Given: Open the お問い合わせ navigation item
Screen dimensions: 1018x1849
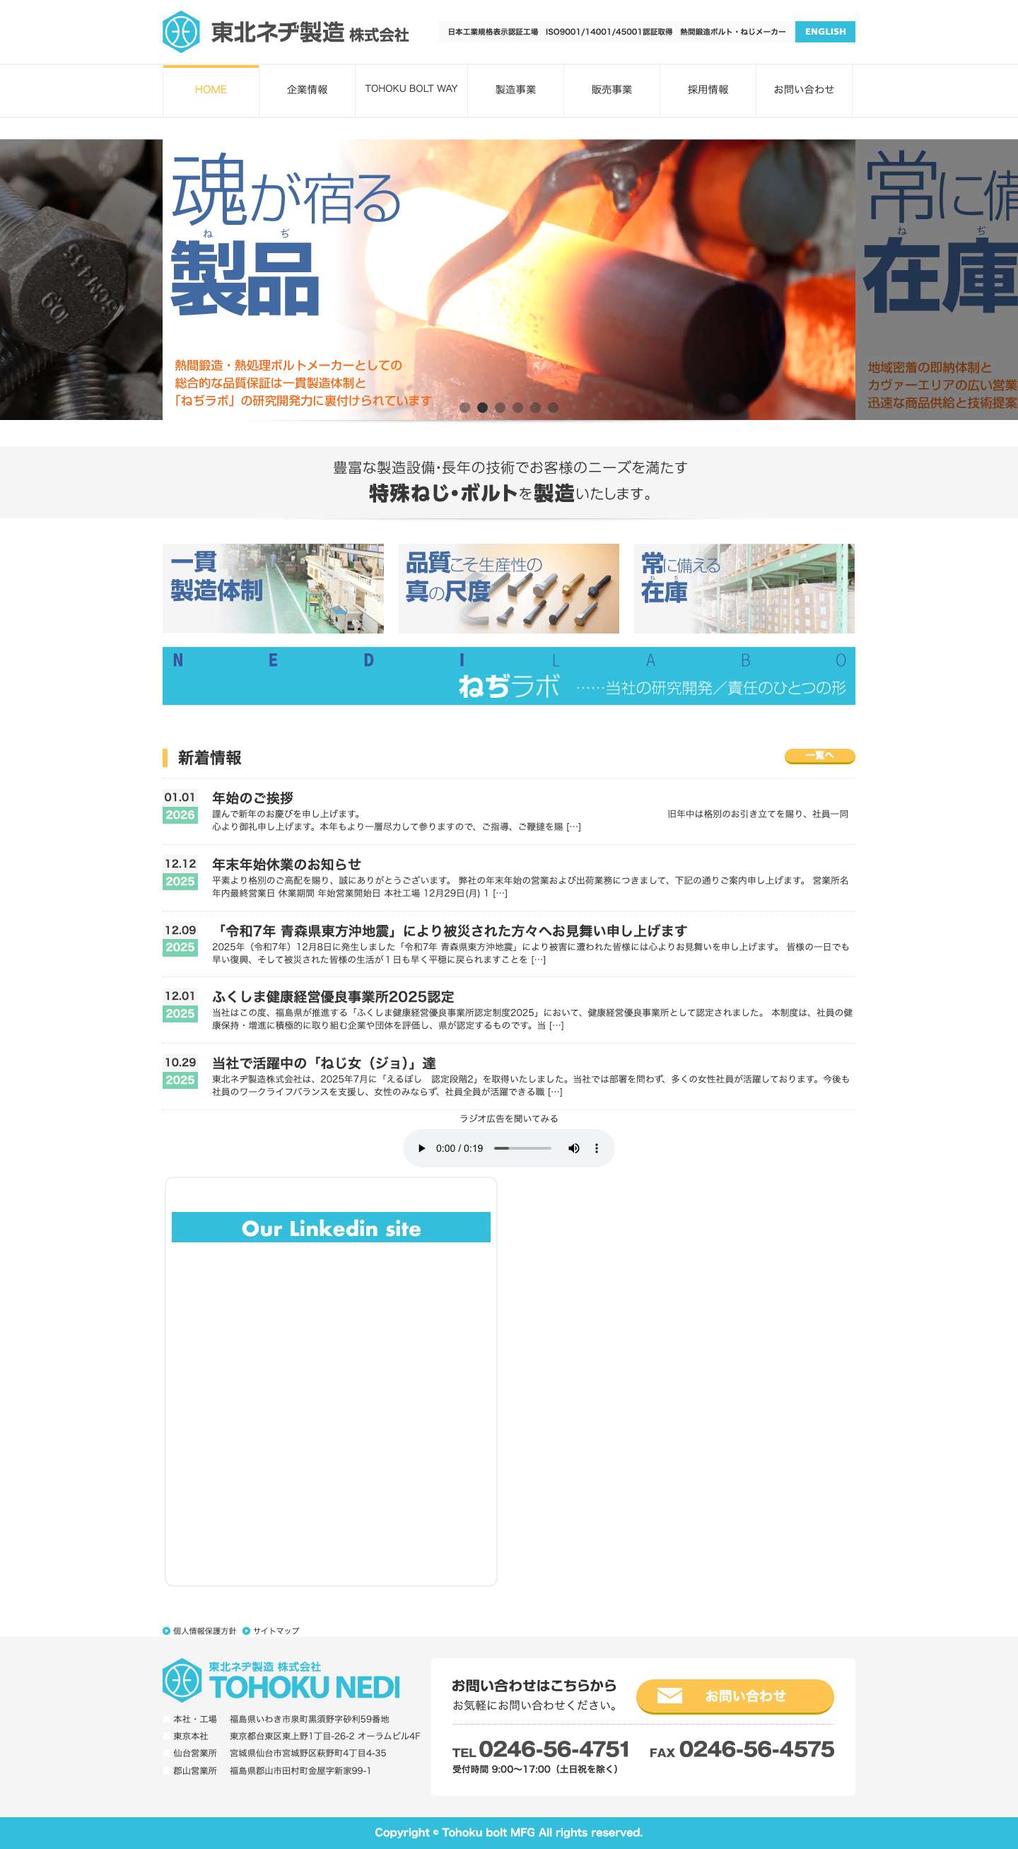Looking at the screenshot, I should tap(804, 90).
